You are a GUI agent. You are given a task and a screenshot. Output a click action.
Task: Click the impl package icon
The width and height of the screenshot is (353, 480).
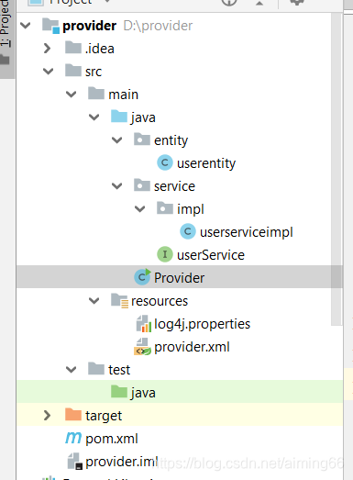point(165,208)
